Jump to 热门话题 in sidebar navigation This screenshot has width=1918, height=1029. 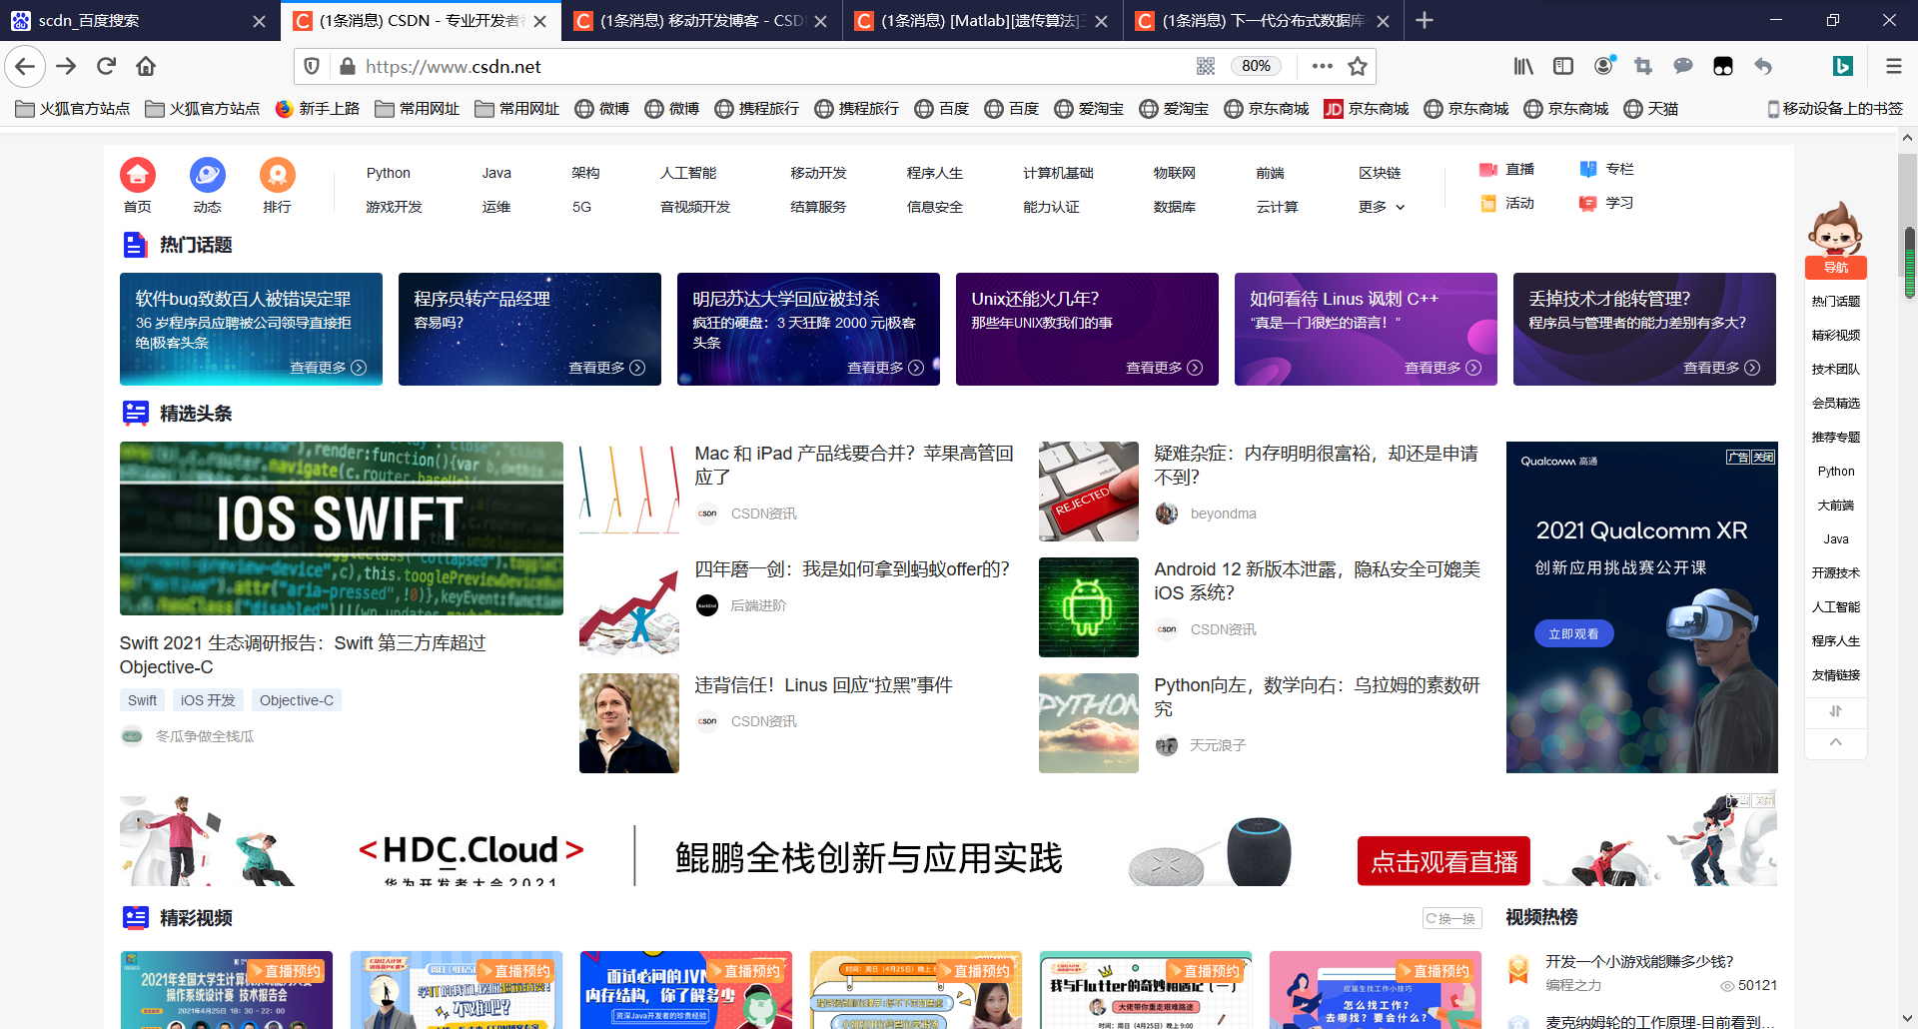[1836, 301]
